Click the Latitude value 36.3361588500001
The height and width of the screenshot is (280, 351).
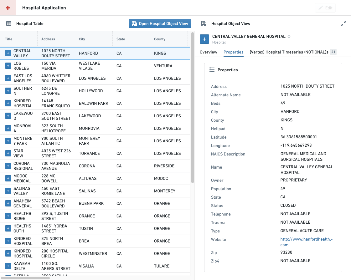tap(299, 137)
